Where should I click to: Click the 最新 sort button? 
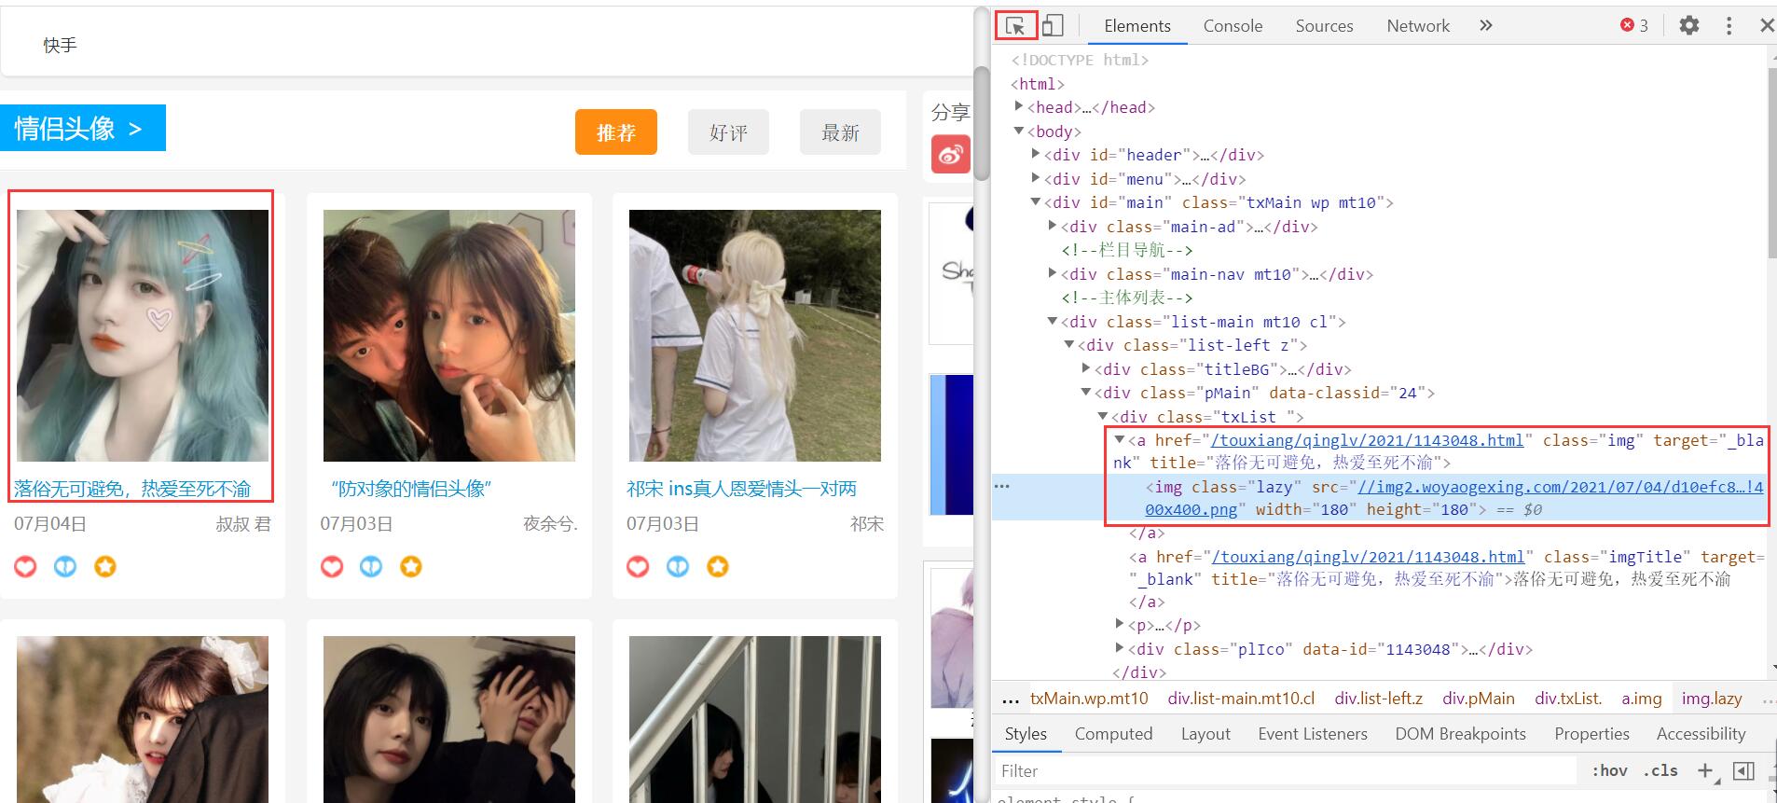pyautogui.click(x=840, y=132)
